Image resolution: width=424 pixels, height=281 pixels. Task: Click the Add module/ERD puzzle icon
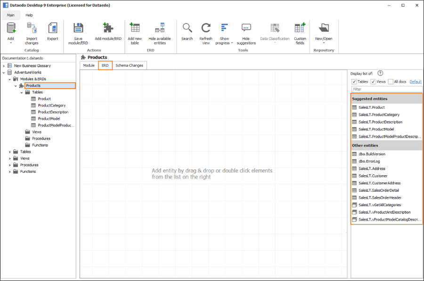tap(107, 28)
